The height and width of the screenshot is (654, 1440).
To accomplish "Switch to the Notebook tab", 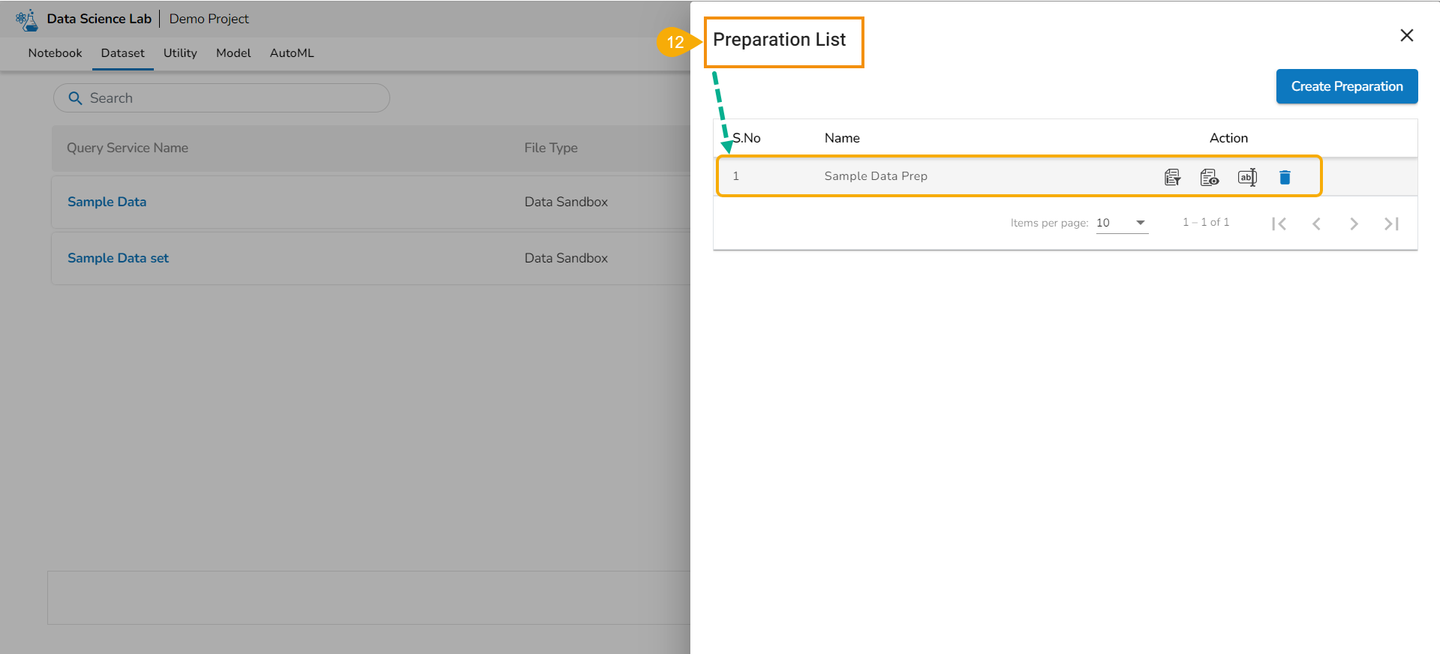I will 55,53.
